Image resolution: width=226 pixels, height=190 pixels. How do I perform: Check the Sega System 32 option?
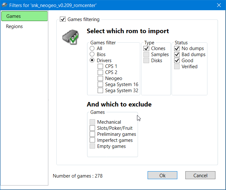[101, 91]
